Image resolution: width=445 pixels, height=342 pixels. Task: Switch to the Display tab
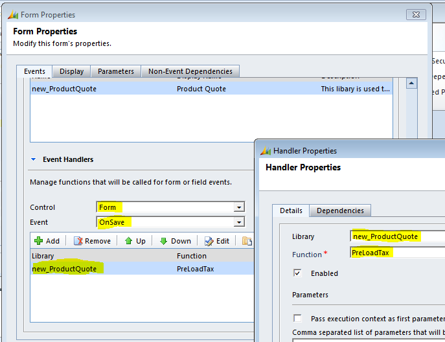click(x=71, y=71)
